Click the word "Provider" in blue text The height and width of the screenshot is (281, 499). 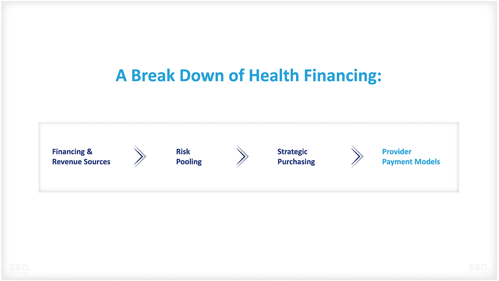pos(397,151)
